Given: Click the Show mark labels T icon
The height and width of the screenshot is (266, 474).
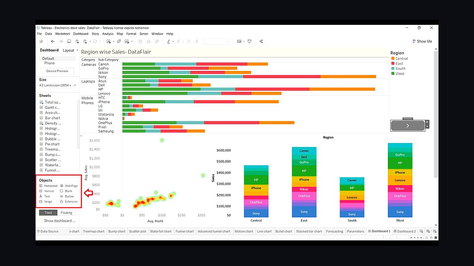Looking at the screenshot, I should tap(189, 41).
